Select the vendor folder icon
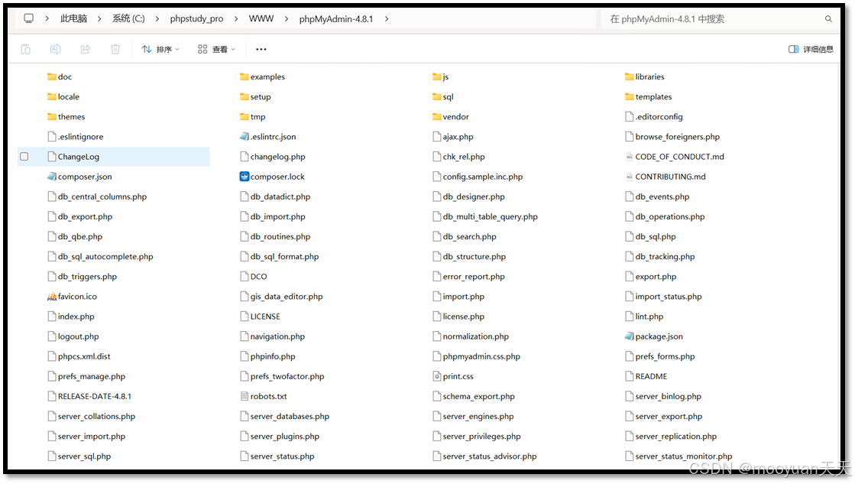855x484 pixels. (x=437, y=117)
